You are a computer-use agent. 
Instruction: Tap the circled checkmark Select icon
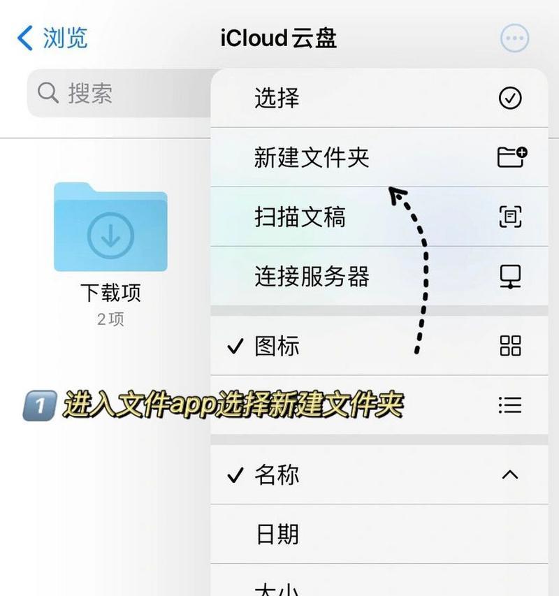[x=510, y=98]
